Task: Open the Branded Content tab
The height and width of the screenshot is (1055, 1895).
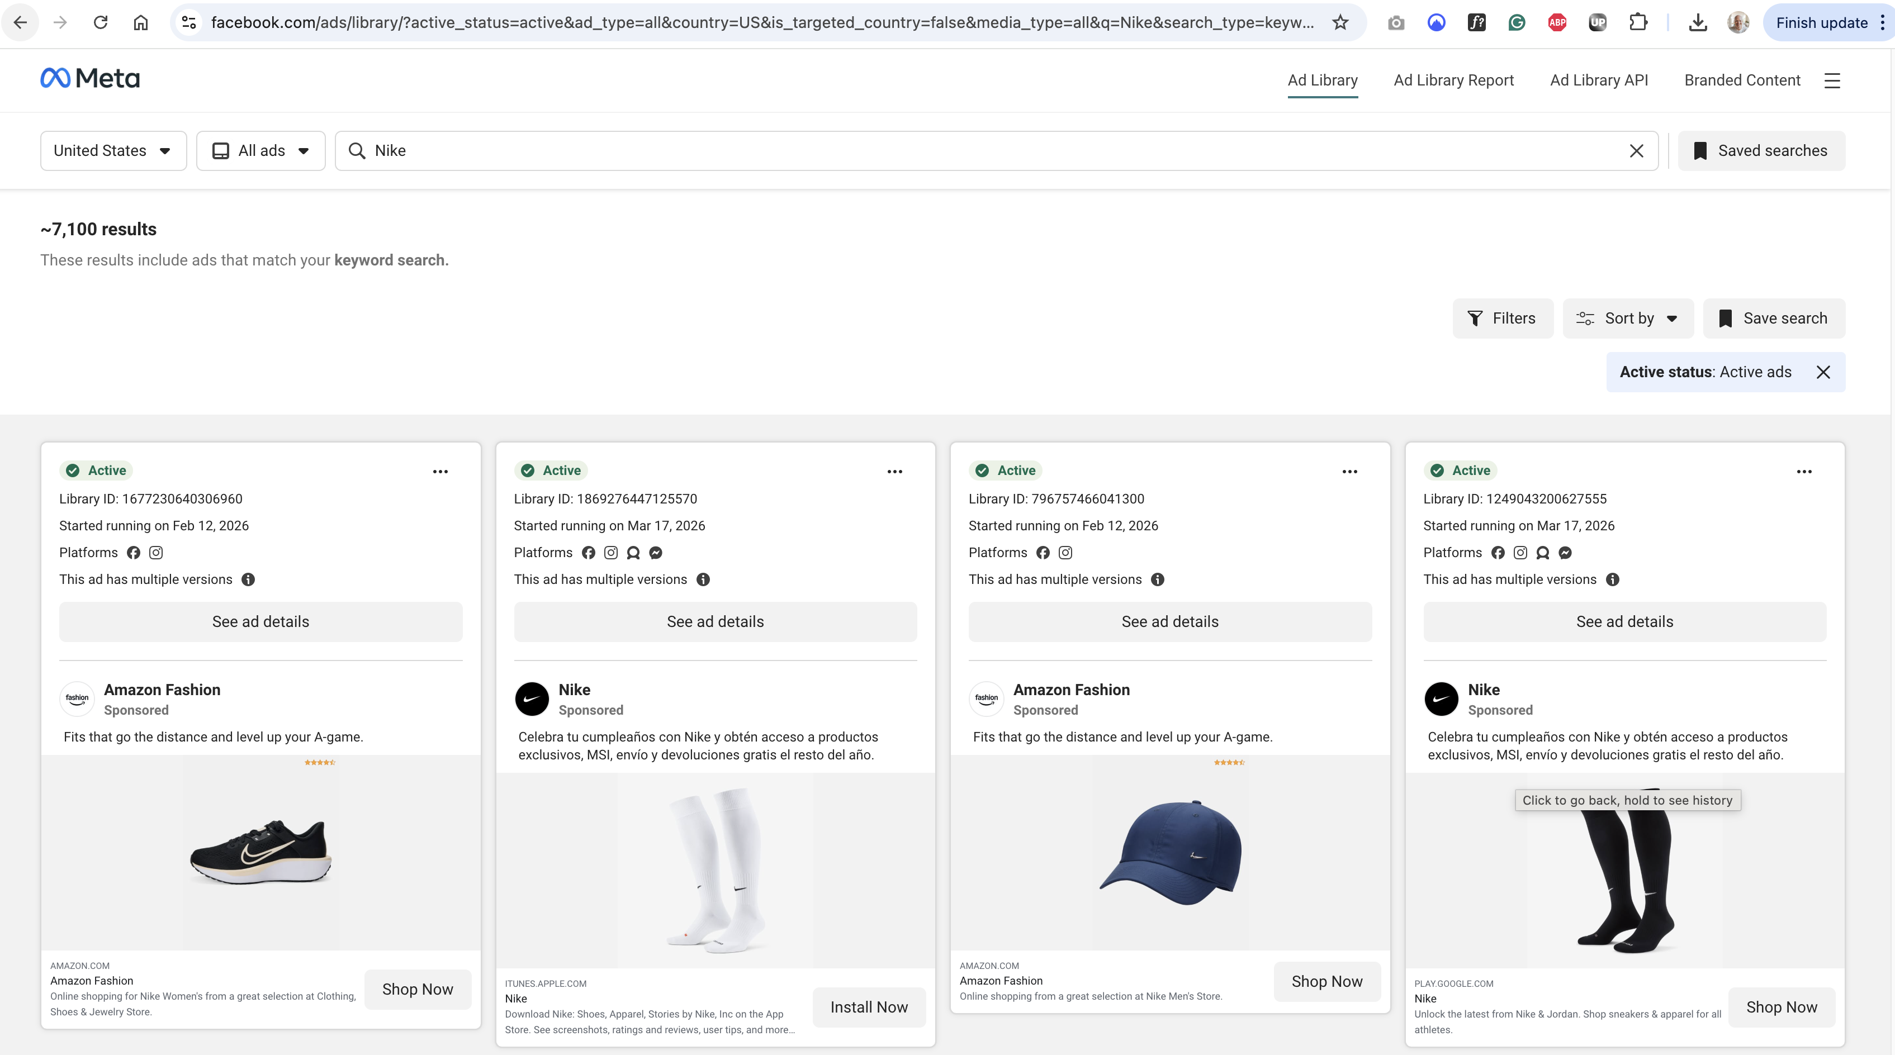Action: click(1743, 80)
